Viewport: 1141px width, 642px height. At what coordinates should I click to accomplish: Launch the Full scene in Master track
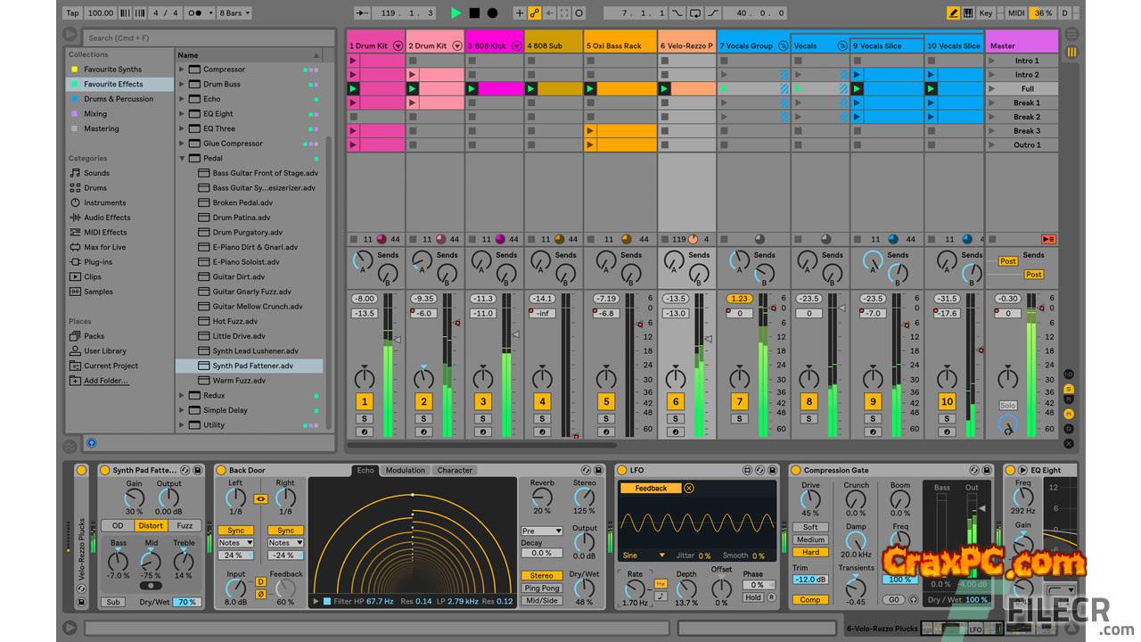click(992, 89)
